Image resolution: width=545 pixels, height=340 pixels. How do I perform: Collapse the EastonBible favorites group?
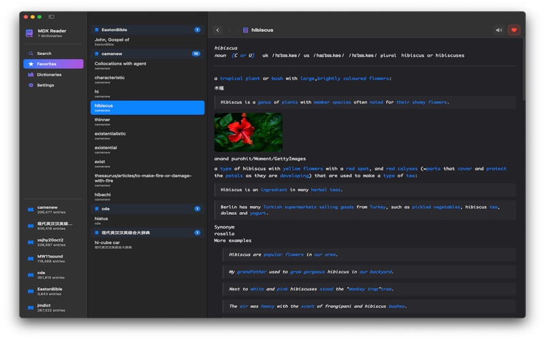[x=147, y=30]
